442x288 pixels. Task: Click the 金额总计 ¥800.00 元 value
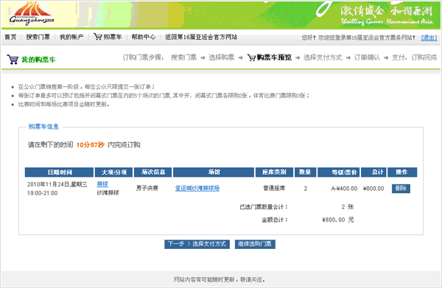pos(338,219)
